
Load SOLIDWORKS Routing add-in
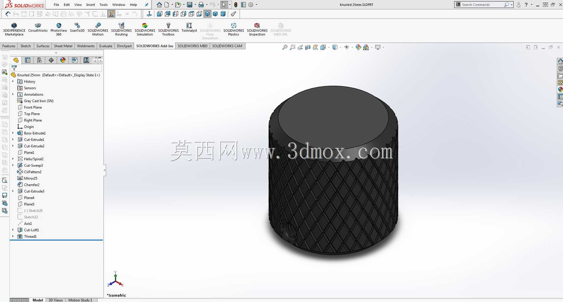[x=121, y=29]
